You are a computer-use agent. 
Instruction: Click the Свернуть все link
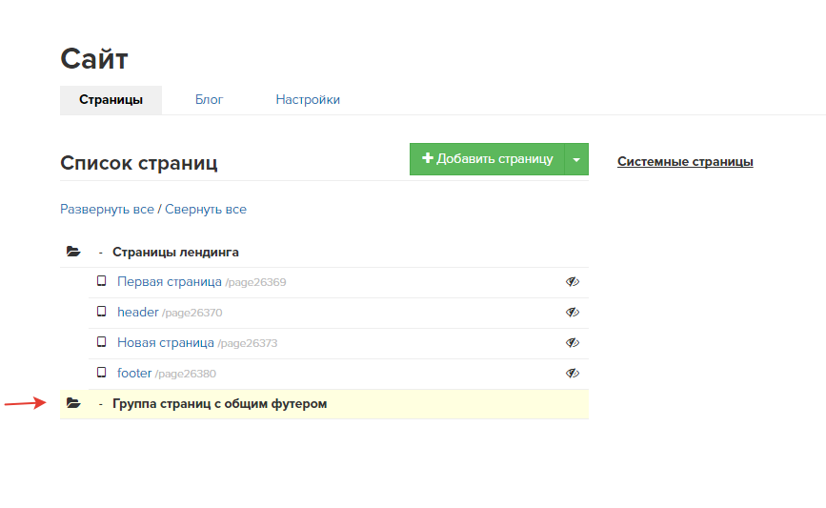pos(206,210)
